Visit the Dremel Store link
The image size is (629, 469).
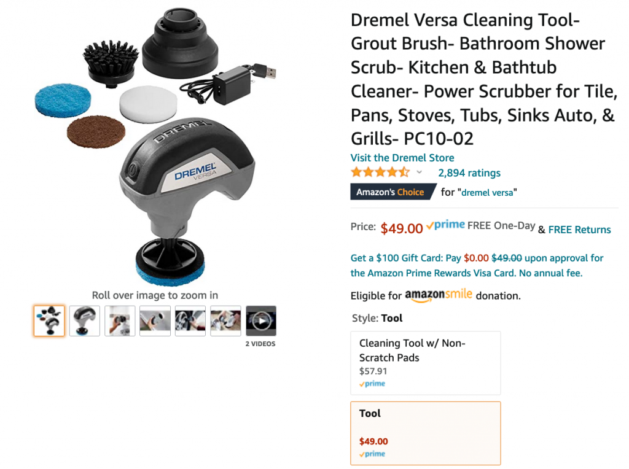[402, 158]
